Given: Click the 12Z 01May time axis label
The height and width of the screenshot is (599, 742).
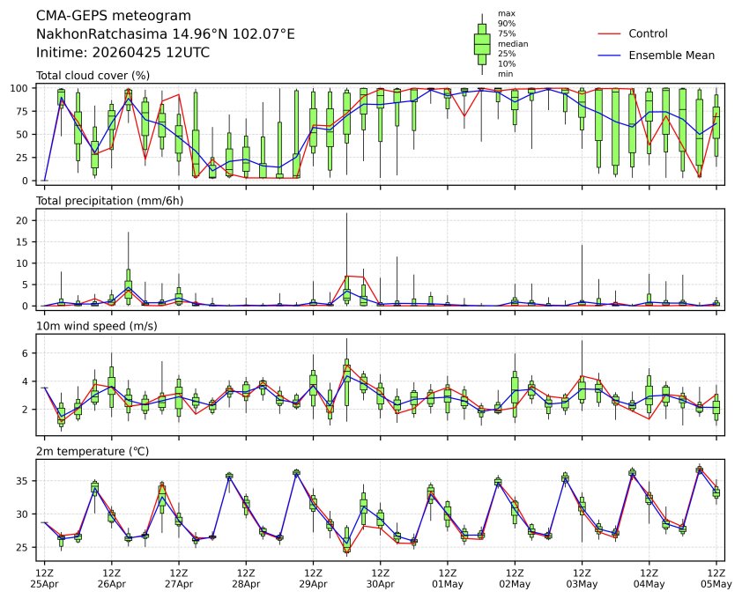Looking at the screenshot, I should coord(448,578).
